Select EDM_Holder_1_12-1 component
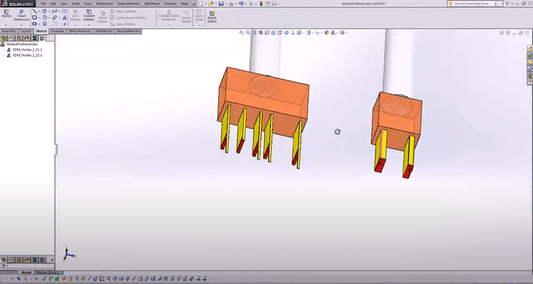 point(27,55)
